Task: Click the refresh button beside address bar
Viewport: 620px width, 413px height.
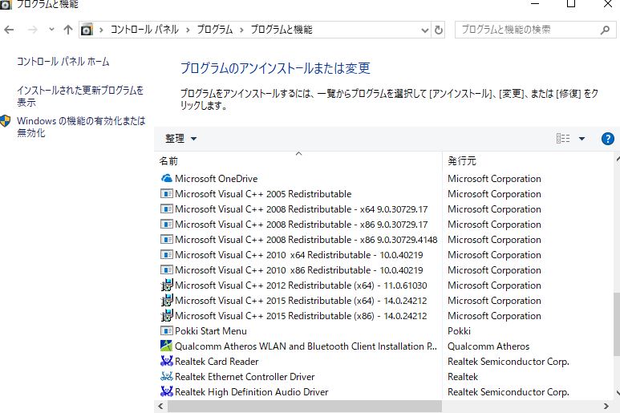Action: coord(439,30)
